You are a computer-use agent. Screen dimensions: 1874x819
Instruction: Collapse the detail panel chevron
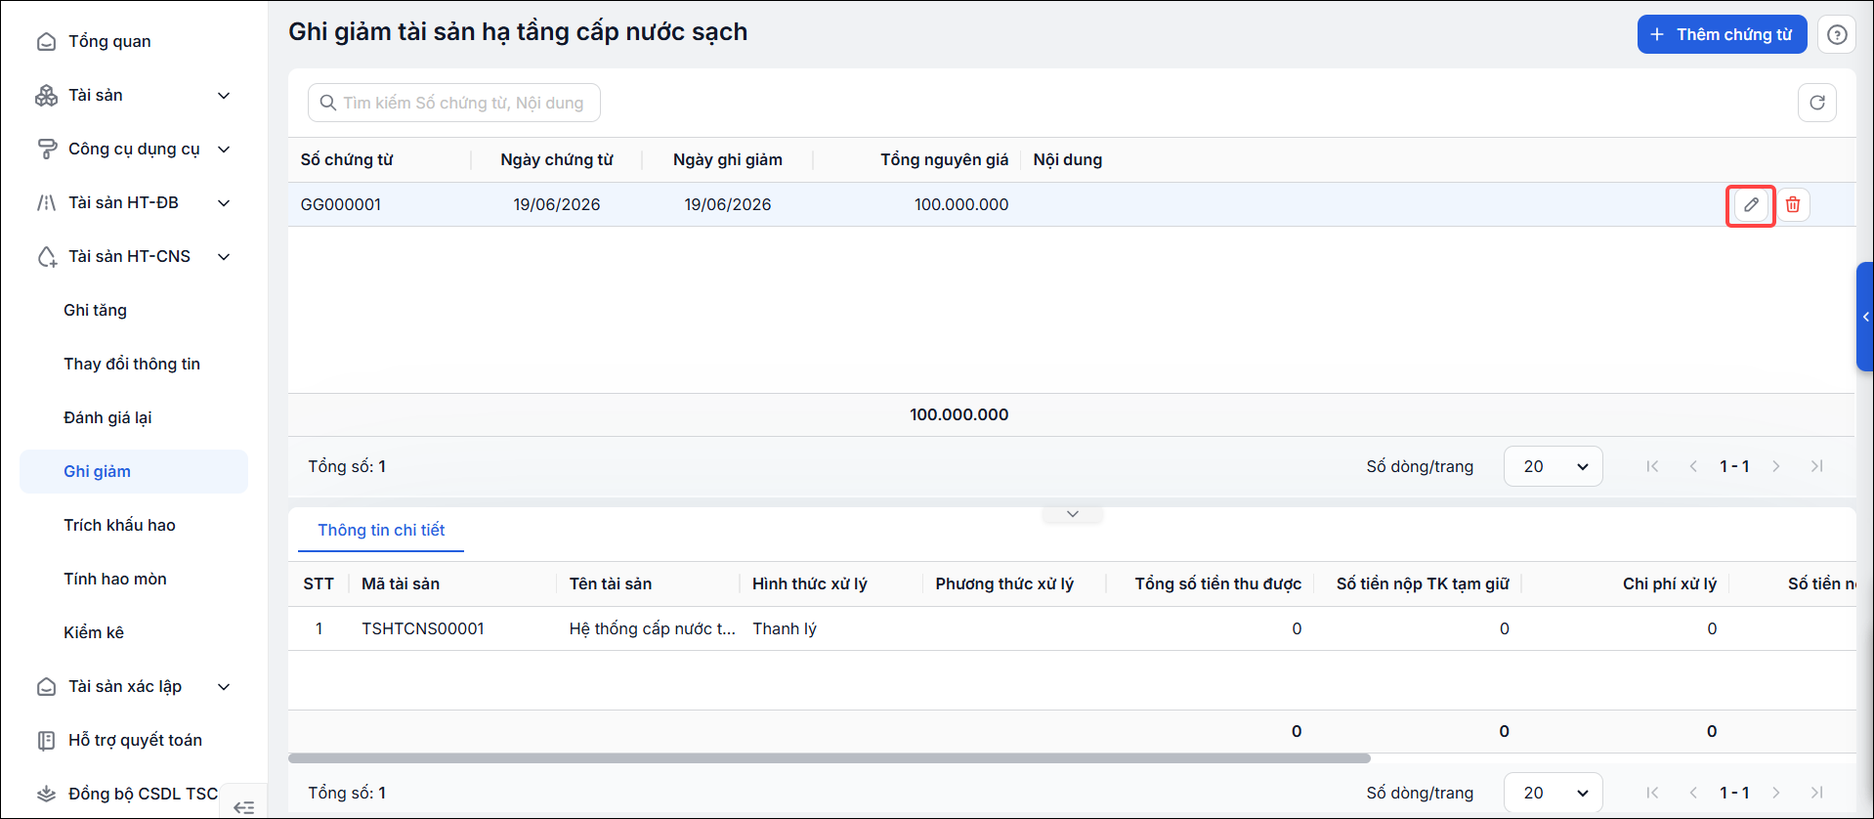[x=1072, y=514]
